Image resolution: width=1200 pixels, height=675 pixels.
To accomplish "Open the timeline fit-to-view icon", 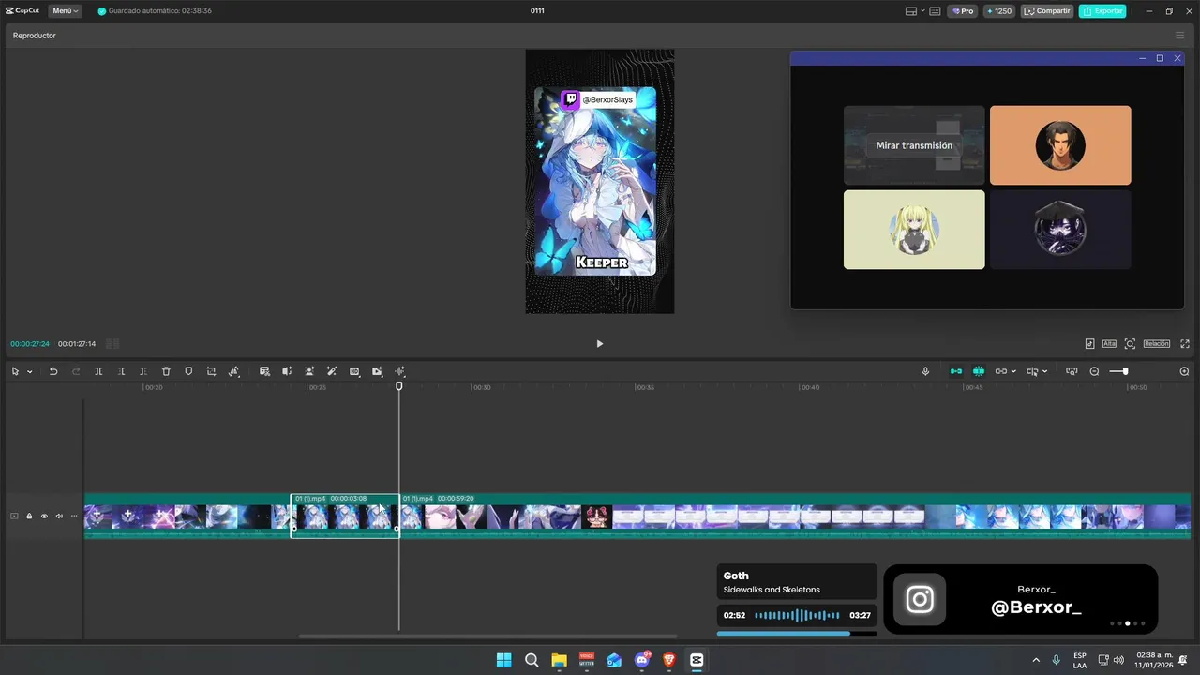I will 1072,371.
